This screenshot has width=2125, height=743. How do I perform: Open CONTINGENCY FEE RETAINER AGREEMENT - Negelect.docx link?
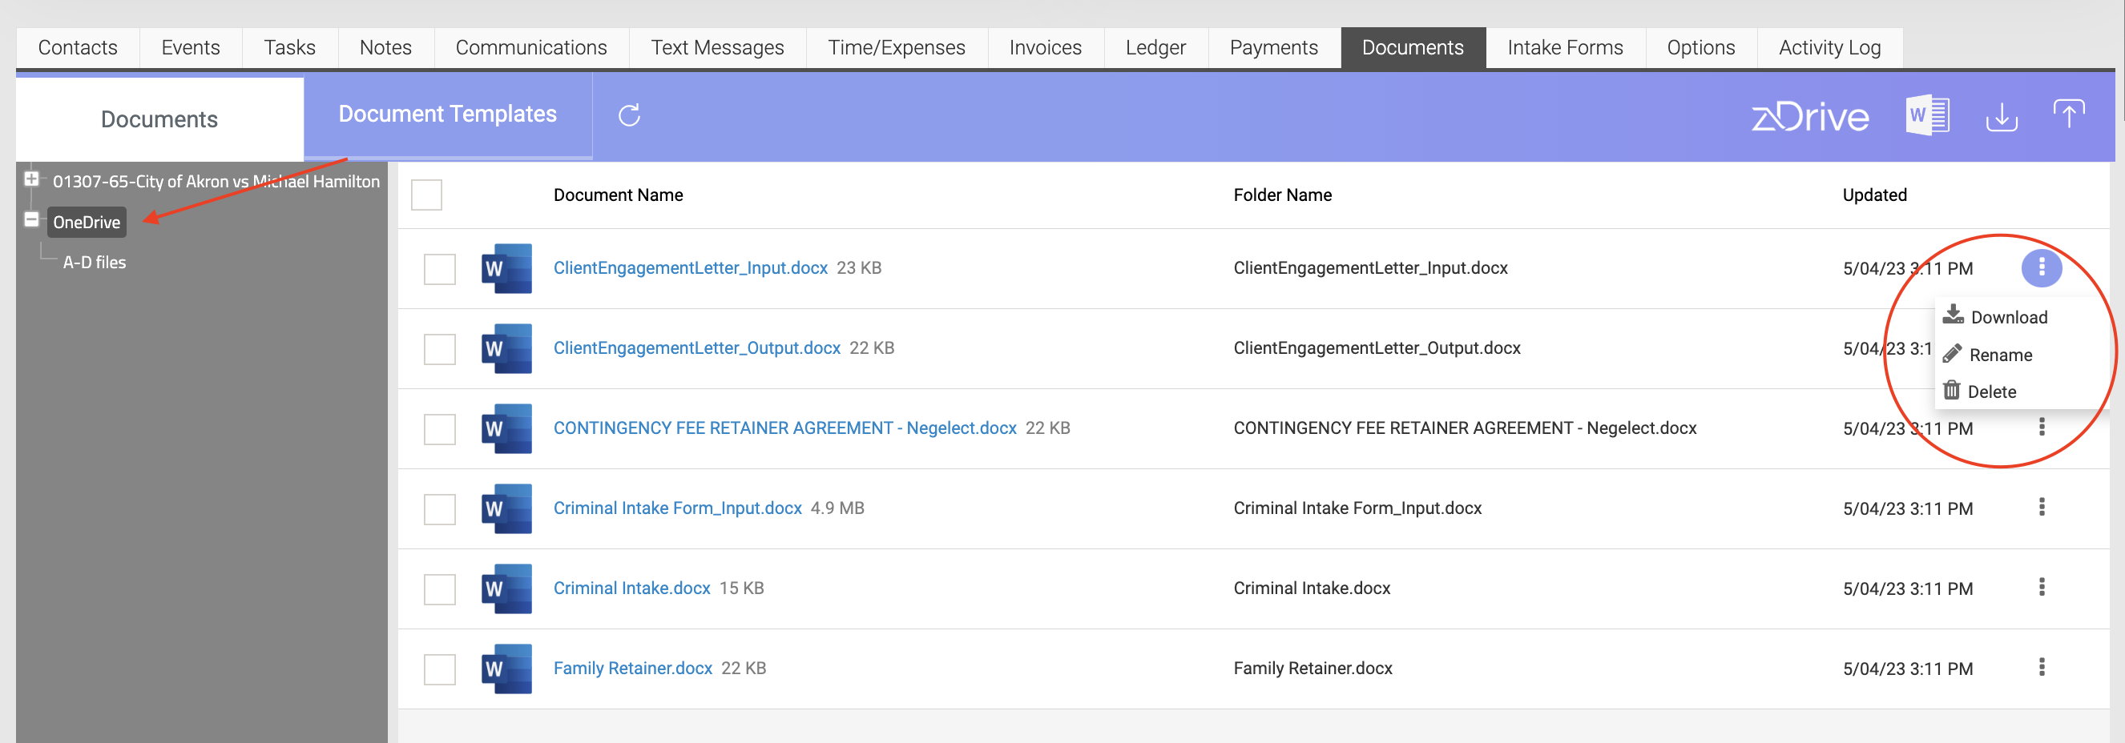pos(784,428)
